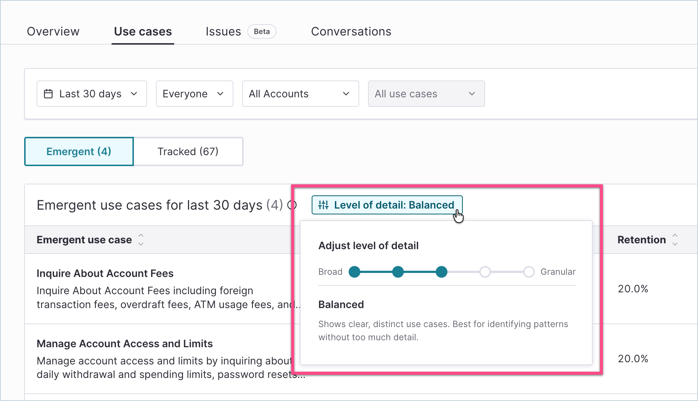Click the Level of detail: Balanced button
Image resolution: width=698 pixels, height=401 pixels.
pyautogui.click(x=387, y=205)
